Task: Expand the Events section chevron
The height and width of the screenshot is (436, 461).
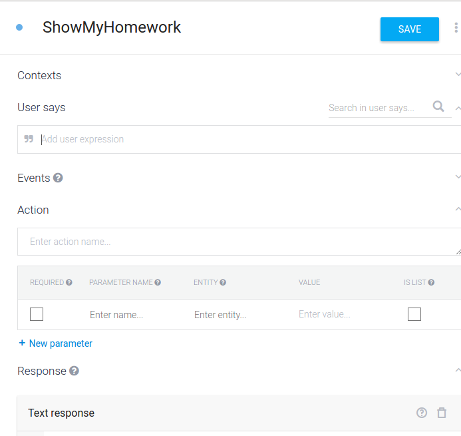Action: 457,177
